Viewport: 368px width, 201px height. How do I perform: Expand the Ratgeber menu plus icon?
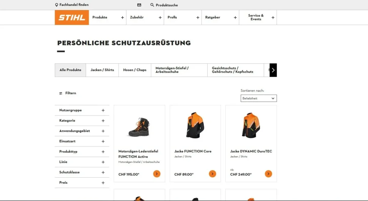(235, 18)
